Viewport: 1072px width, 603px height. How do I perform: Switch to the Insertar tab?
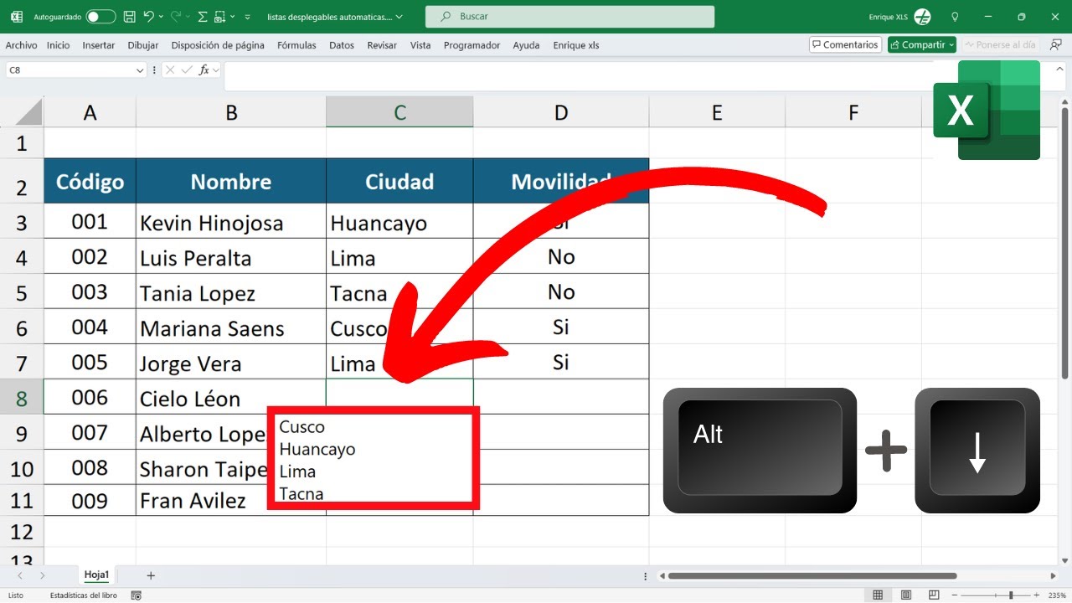click(99, 45)
